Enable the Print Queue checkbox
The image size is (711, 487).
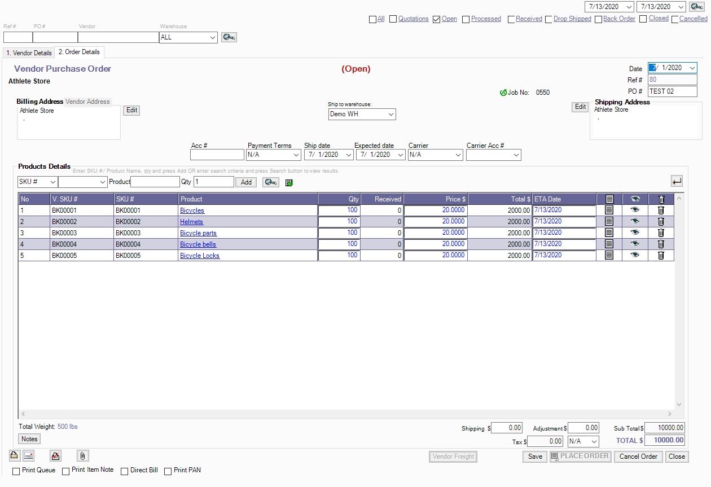click(x=16, y=471)
